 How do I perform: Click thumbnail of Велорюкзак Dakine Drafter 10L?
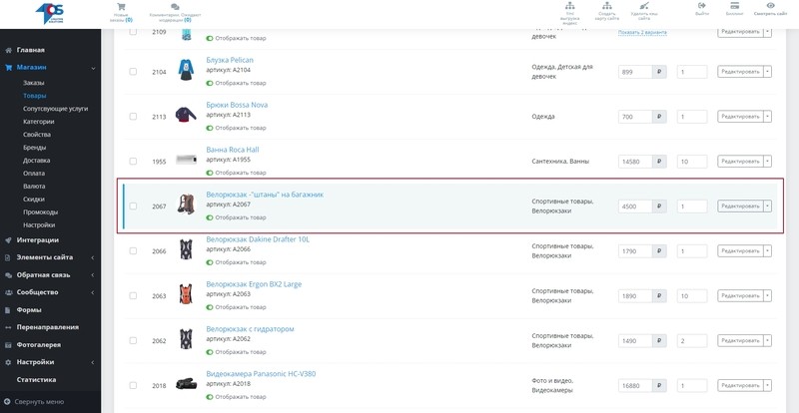click(x=186, y=250)
